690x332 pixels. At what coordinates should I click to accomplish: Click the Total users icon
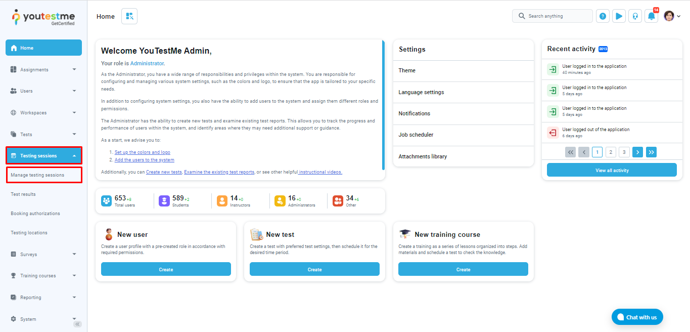[106, 201]
